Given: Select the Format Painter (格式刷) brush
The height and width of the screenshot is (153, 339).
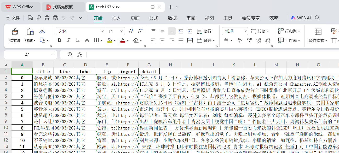Looking at the screenshot, I should click(x=15, y=32).
